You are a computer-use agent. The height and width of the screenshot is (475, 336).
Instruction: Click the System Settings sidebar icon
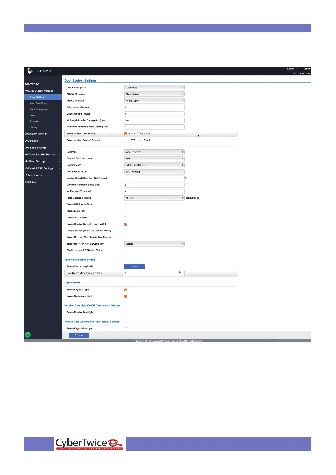pos(27,134)
